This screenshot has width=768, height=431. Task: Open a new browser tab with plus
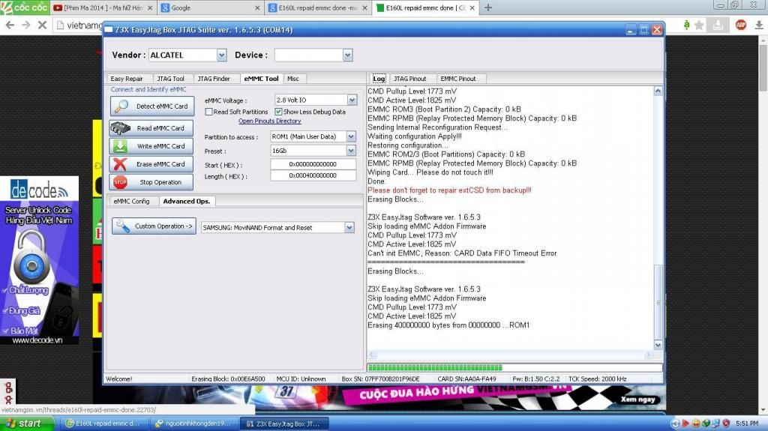pos(487,7)
